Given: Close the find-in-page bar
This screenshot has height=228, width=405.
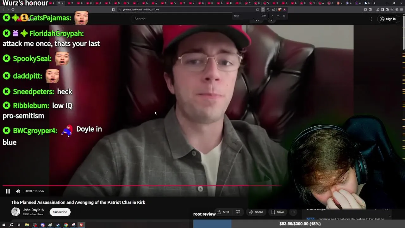Looking at the screenshot, I should 284,16.
